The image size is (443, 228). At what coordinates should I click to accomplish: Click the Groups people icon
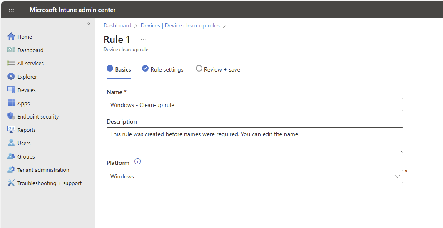coord(11,156)
